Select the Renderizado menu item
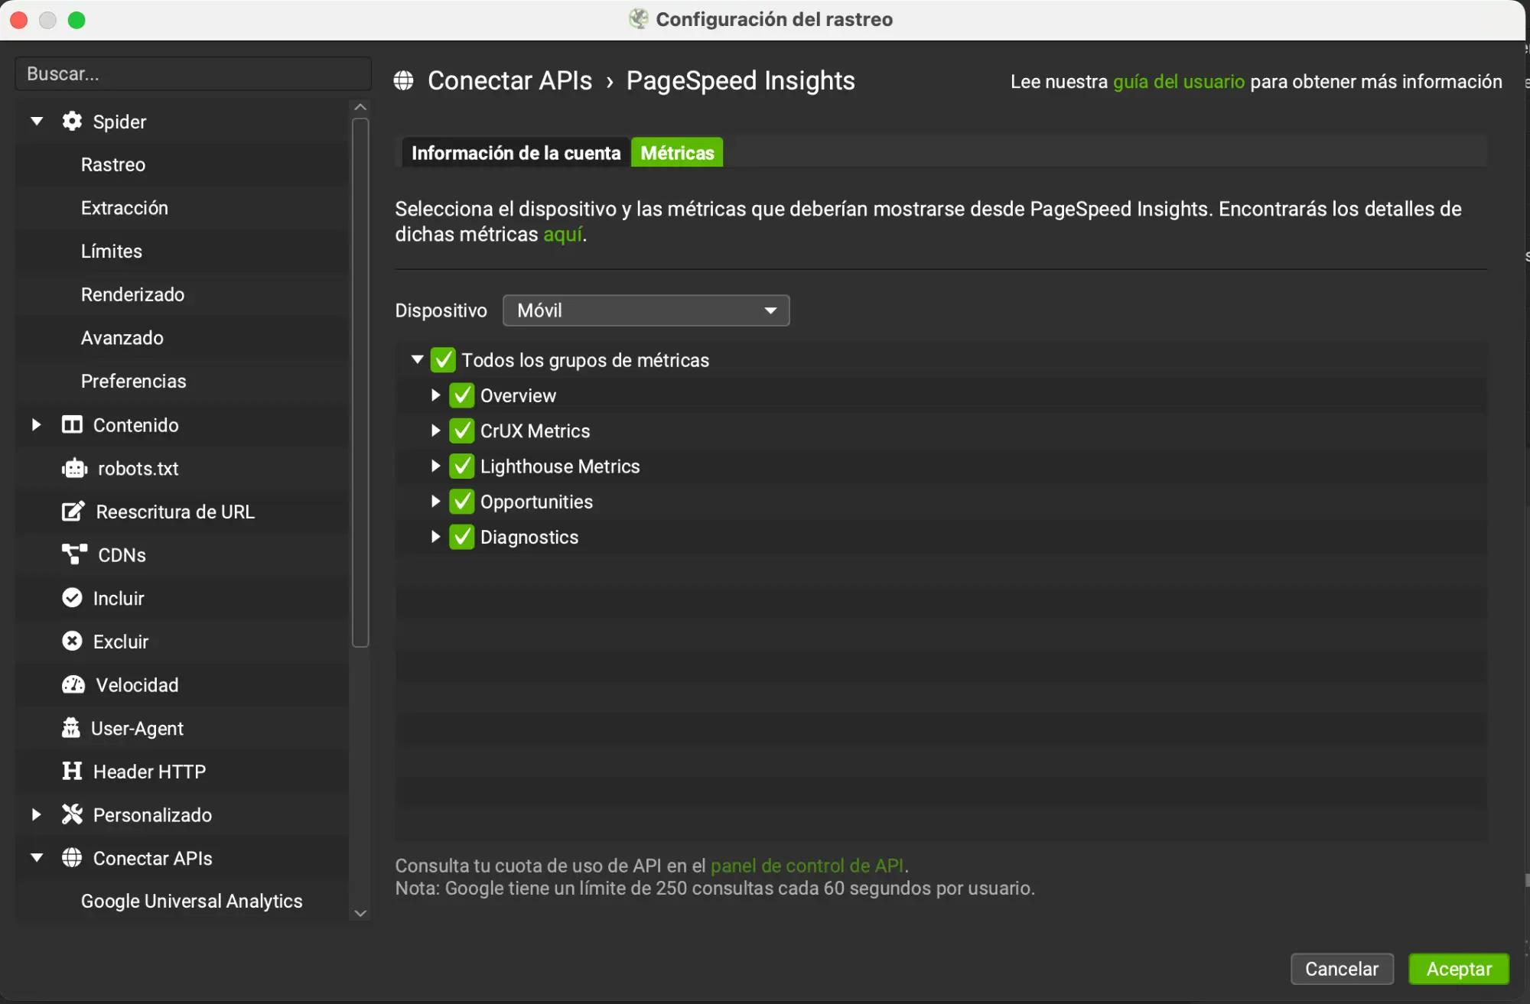The width and height of the screenshot is (1530, 1004). [x=132, y=294]
